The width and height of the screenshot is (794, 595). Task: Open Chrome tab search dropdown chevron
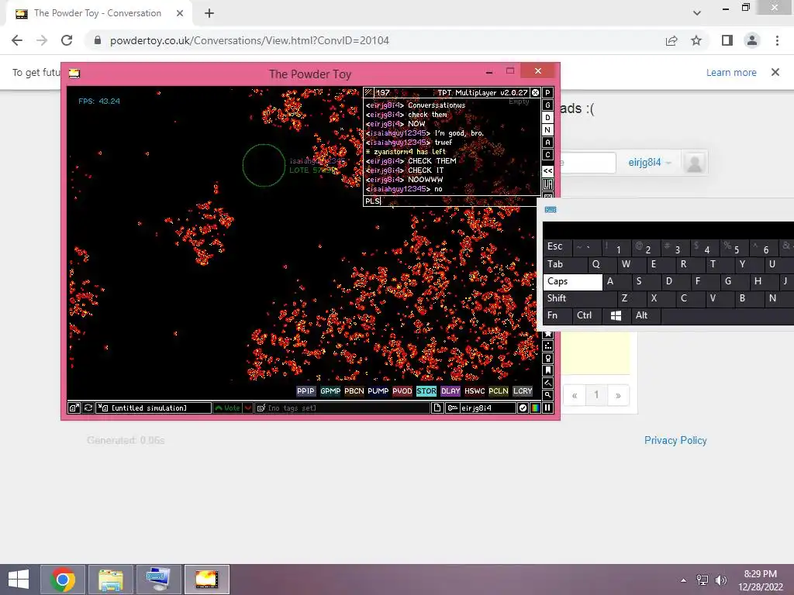point(697,13)
